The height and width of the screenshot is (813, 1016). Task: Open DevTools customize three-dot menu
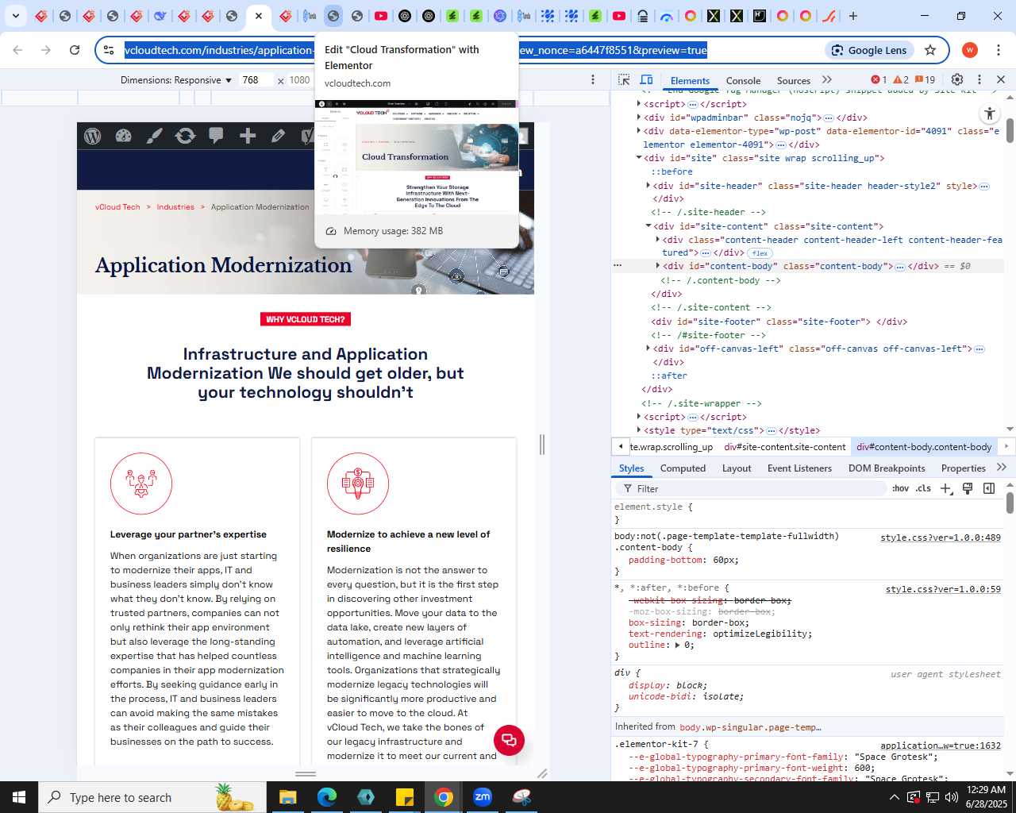(979, 79)
